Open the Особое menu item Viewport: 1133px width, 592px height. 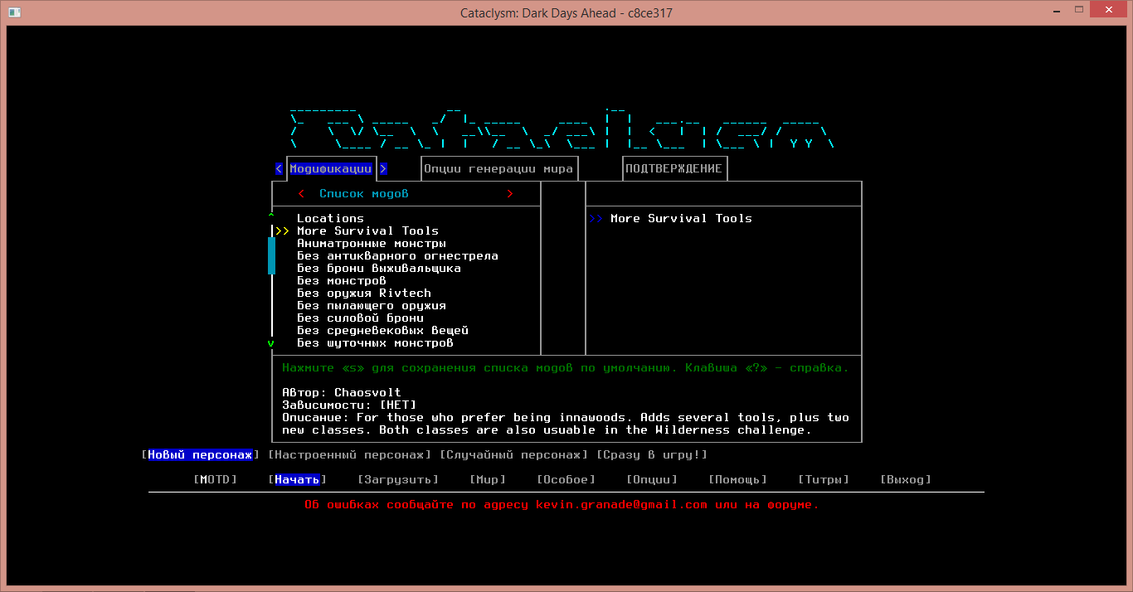pos(566,479)
